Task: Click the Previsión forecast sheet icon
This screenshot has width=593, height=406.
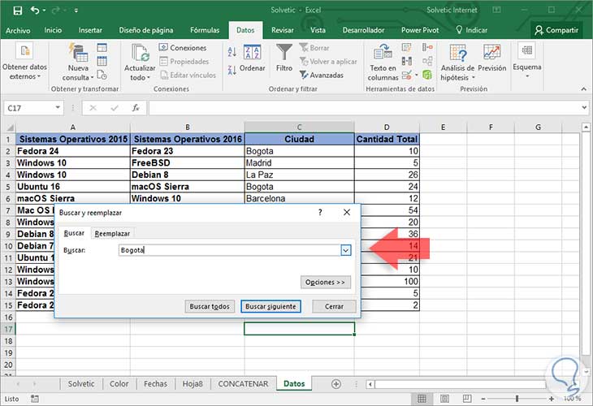Action: [x=491, y=53]
